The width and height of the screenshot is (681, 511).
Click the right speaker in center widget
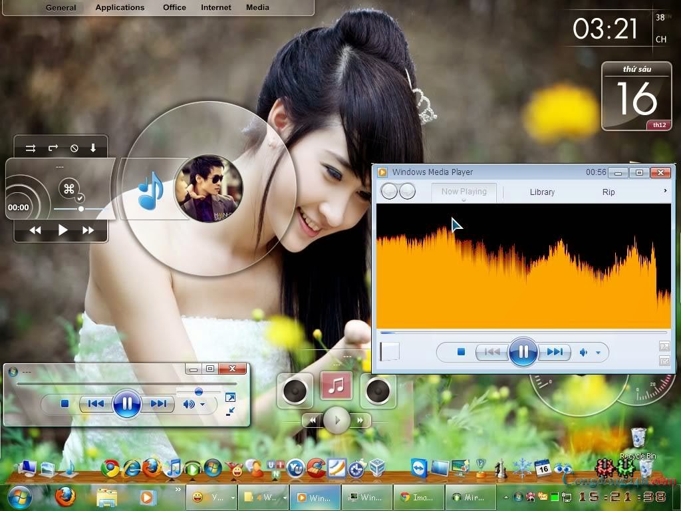coord(378,390)
